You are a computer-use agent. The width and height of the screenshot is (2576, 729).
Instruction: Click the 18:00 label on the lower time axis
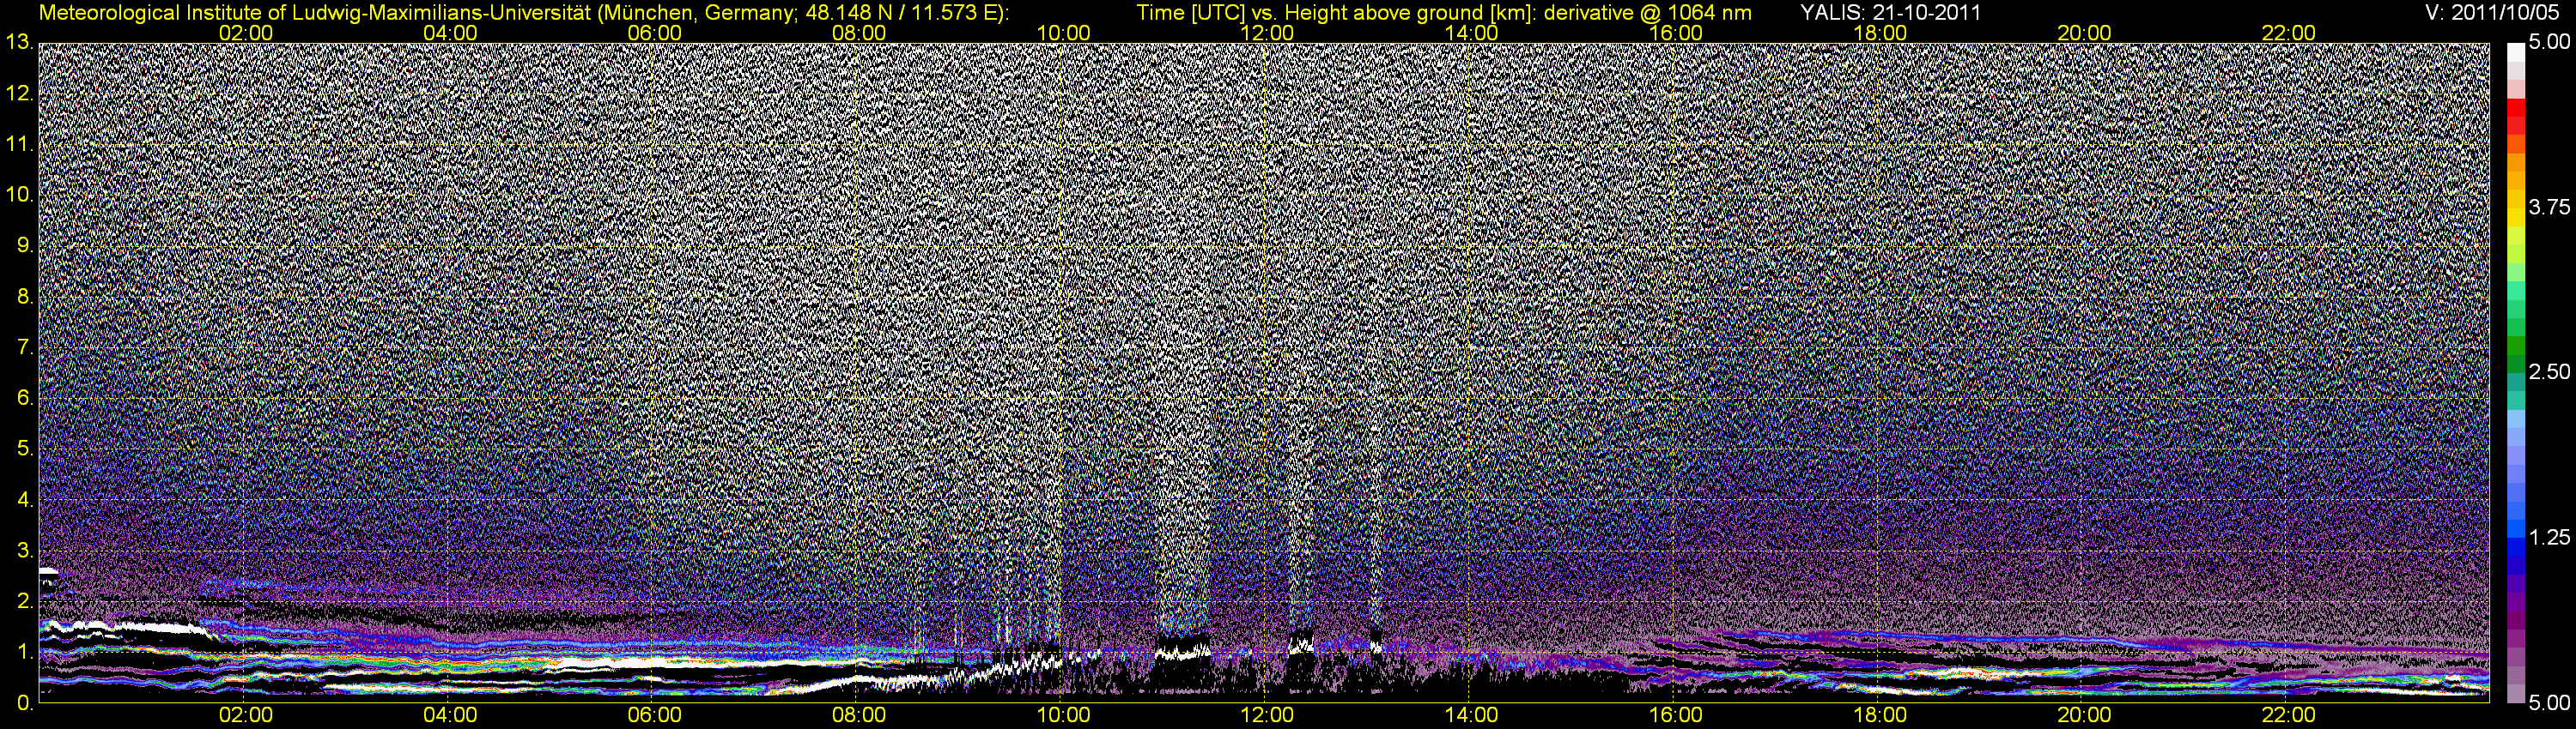pyautogui.click(x=1879, y=716)
